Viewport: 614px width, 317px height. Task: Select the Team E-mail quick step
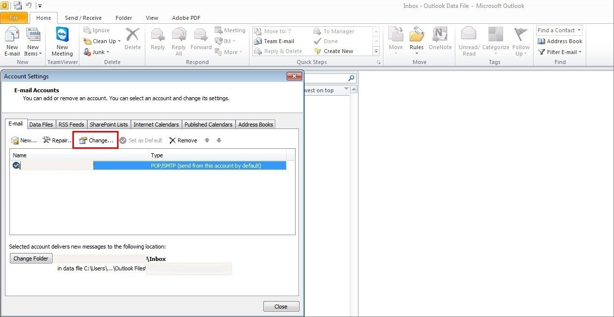[274, 41]
